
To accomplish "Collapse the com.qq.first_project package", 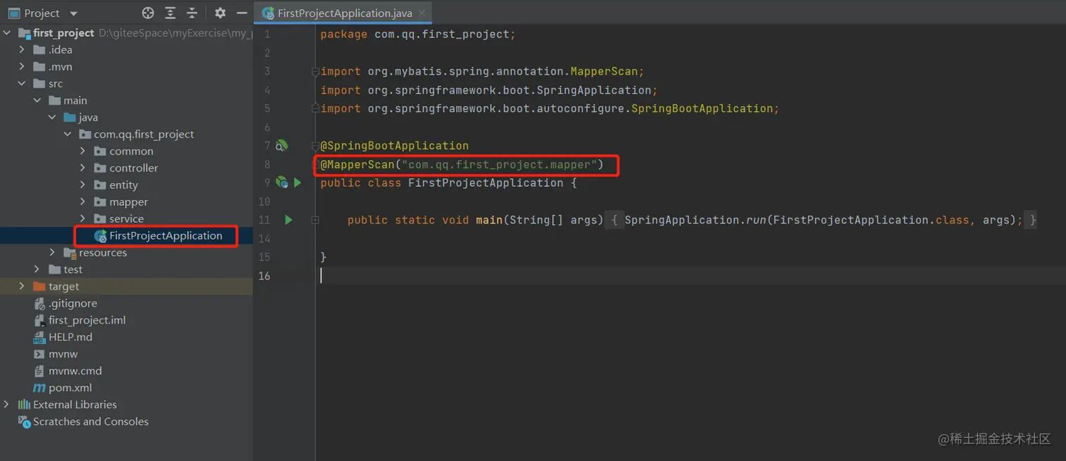I will [x=68, y=134].
